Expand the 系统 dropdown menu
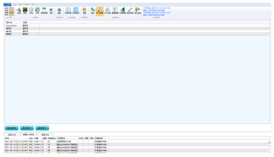 click(x=93, y=11)
